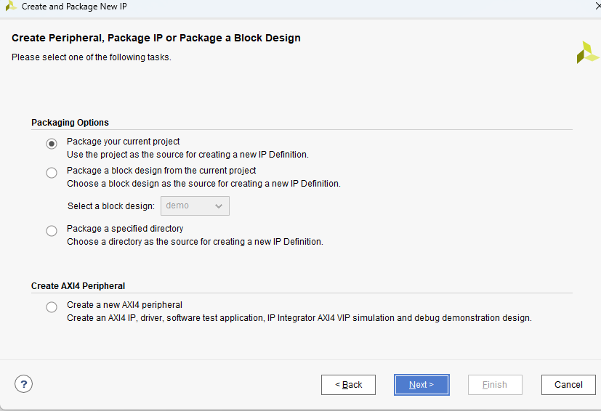Click 'Please select one of the following tasks.' text

92,57
